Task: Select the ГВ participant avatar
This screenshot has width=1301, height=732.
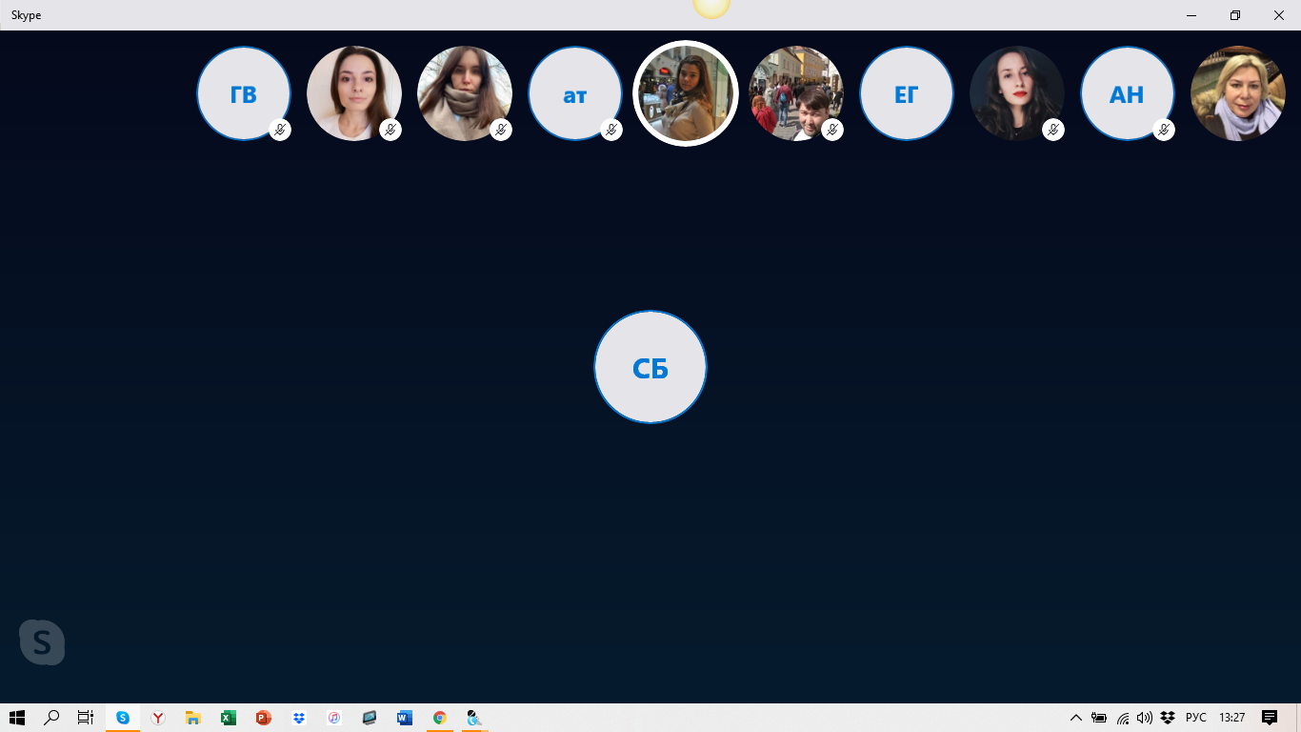Action: pyautogui.click(x=243, y=93)
